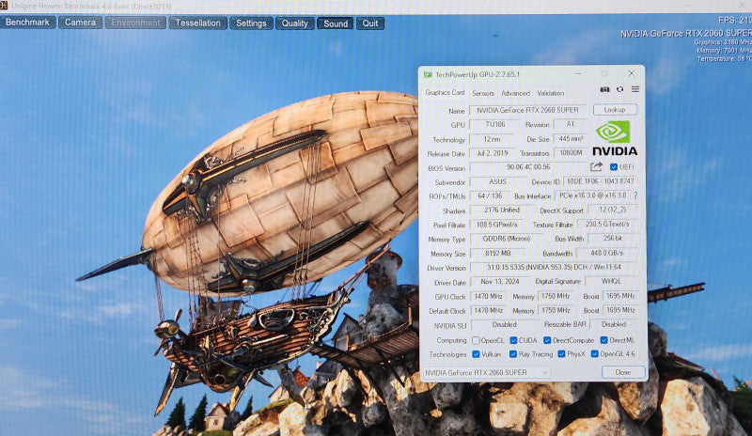Click the Camera button in Heaven

click(x=80, y=23)
